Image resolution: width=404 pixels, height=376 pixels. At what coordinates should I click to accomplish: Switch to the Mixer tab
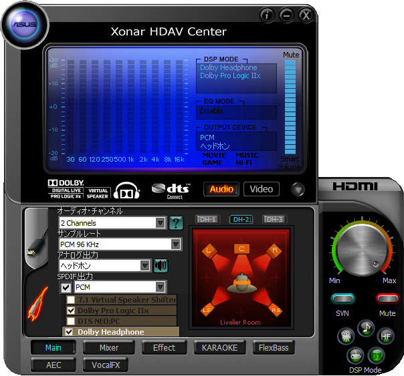point(109,347)
